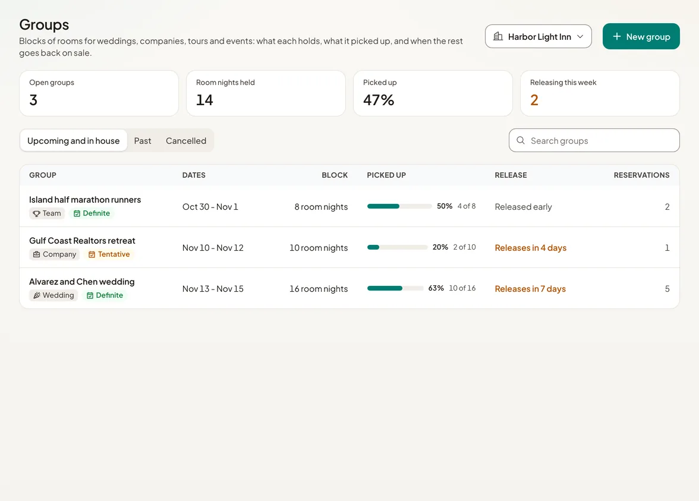The width and height of the screenshot is (699, 501).
Task: Open the Harbor Light Inn property dropdown
Action: (538, 37)
